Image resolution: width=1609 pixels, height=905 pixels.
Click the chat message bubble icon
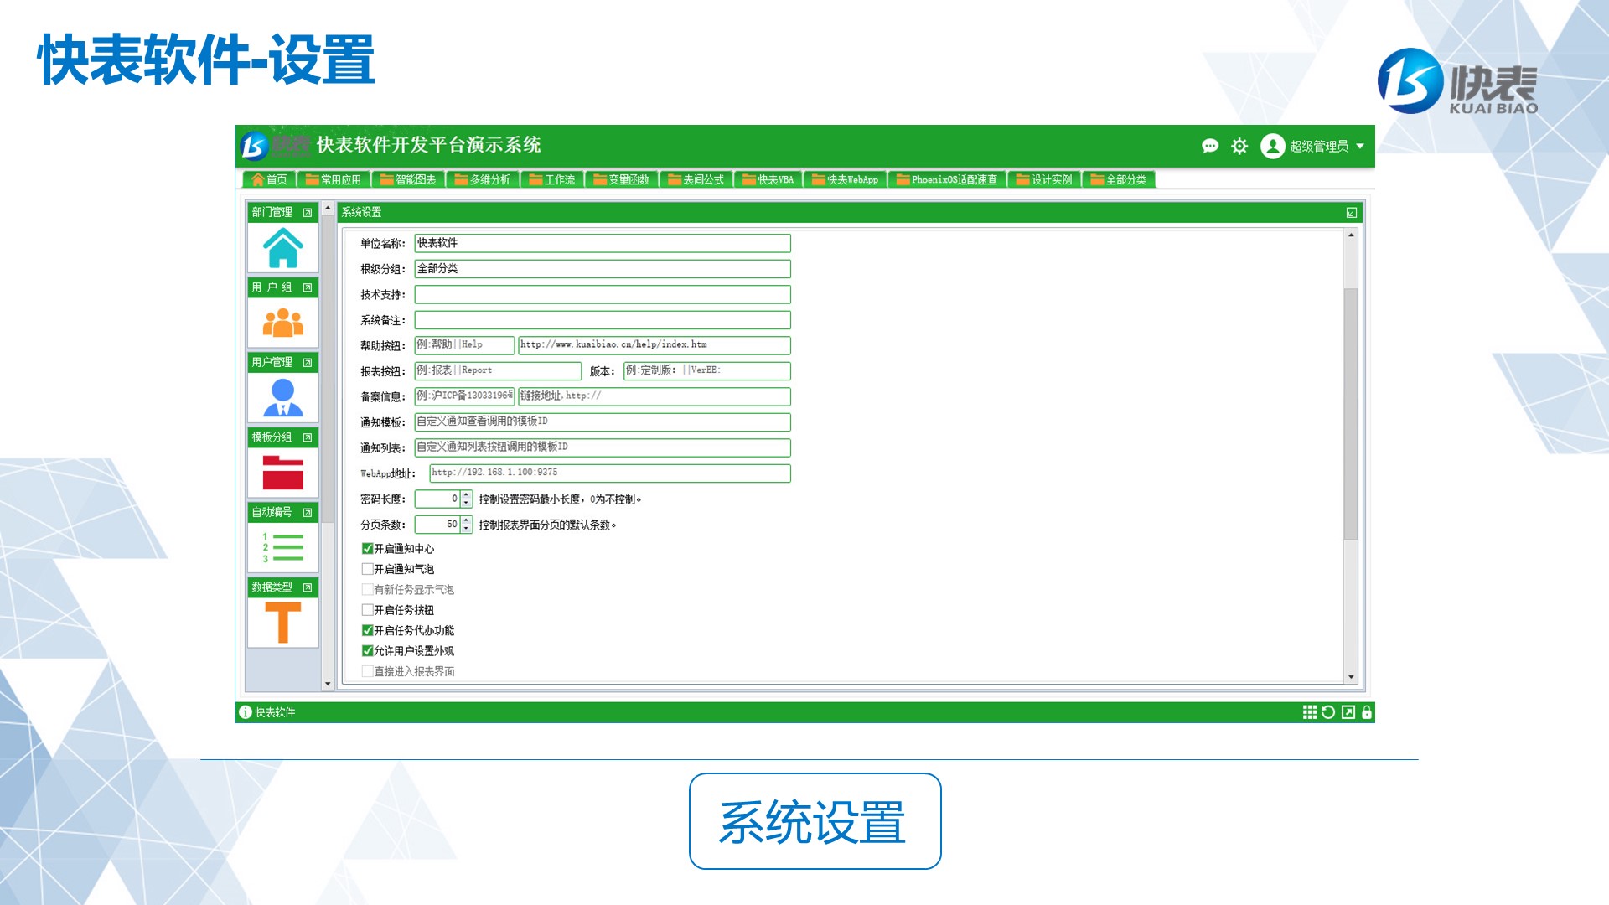1209,146
